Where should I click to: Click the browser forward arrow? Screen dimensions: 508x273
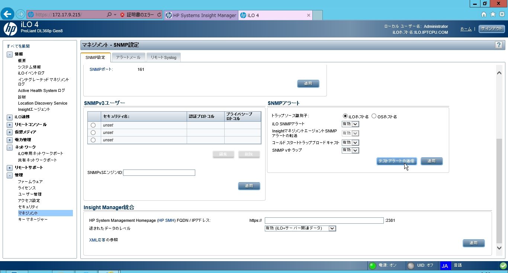coord(20,14)
